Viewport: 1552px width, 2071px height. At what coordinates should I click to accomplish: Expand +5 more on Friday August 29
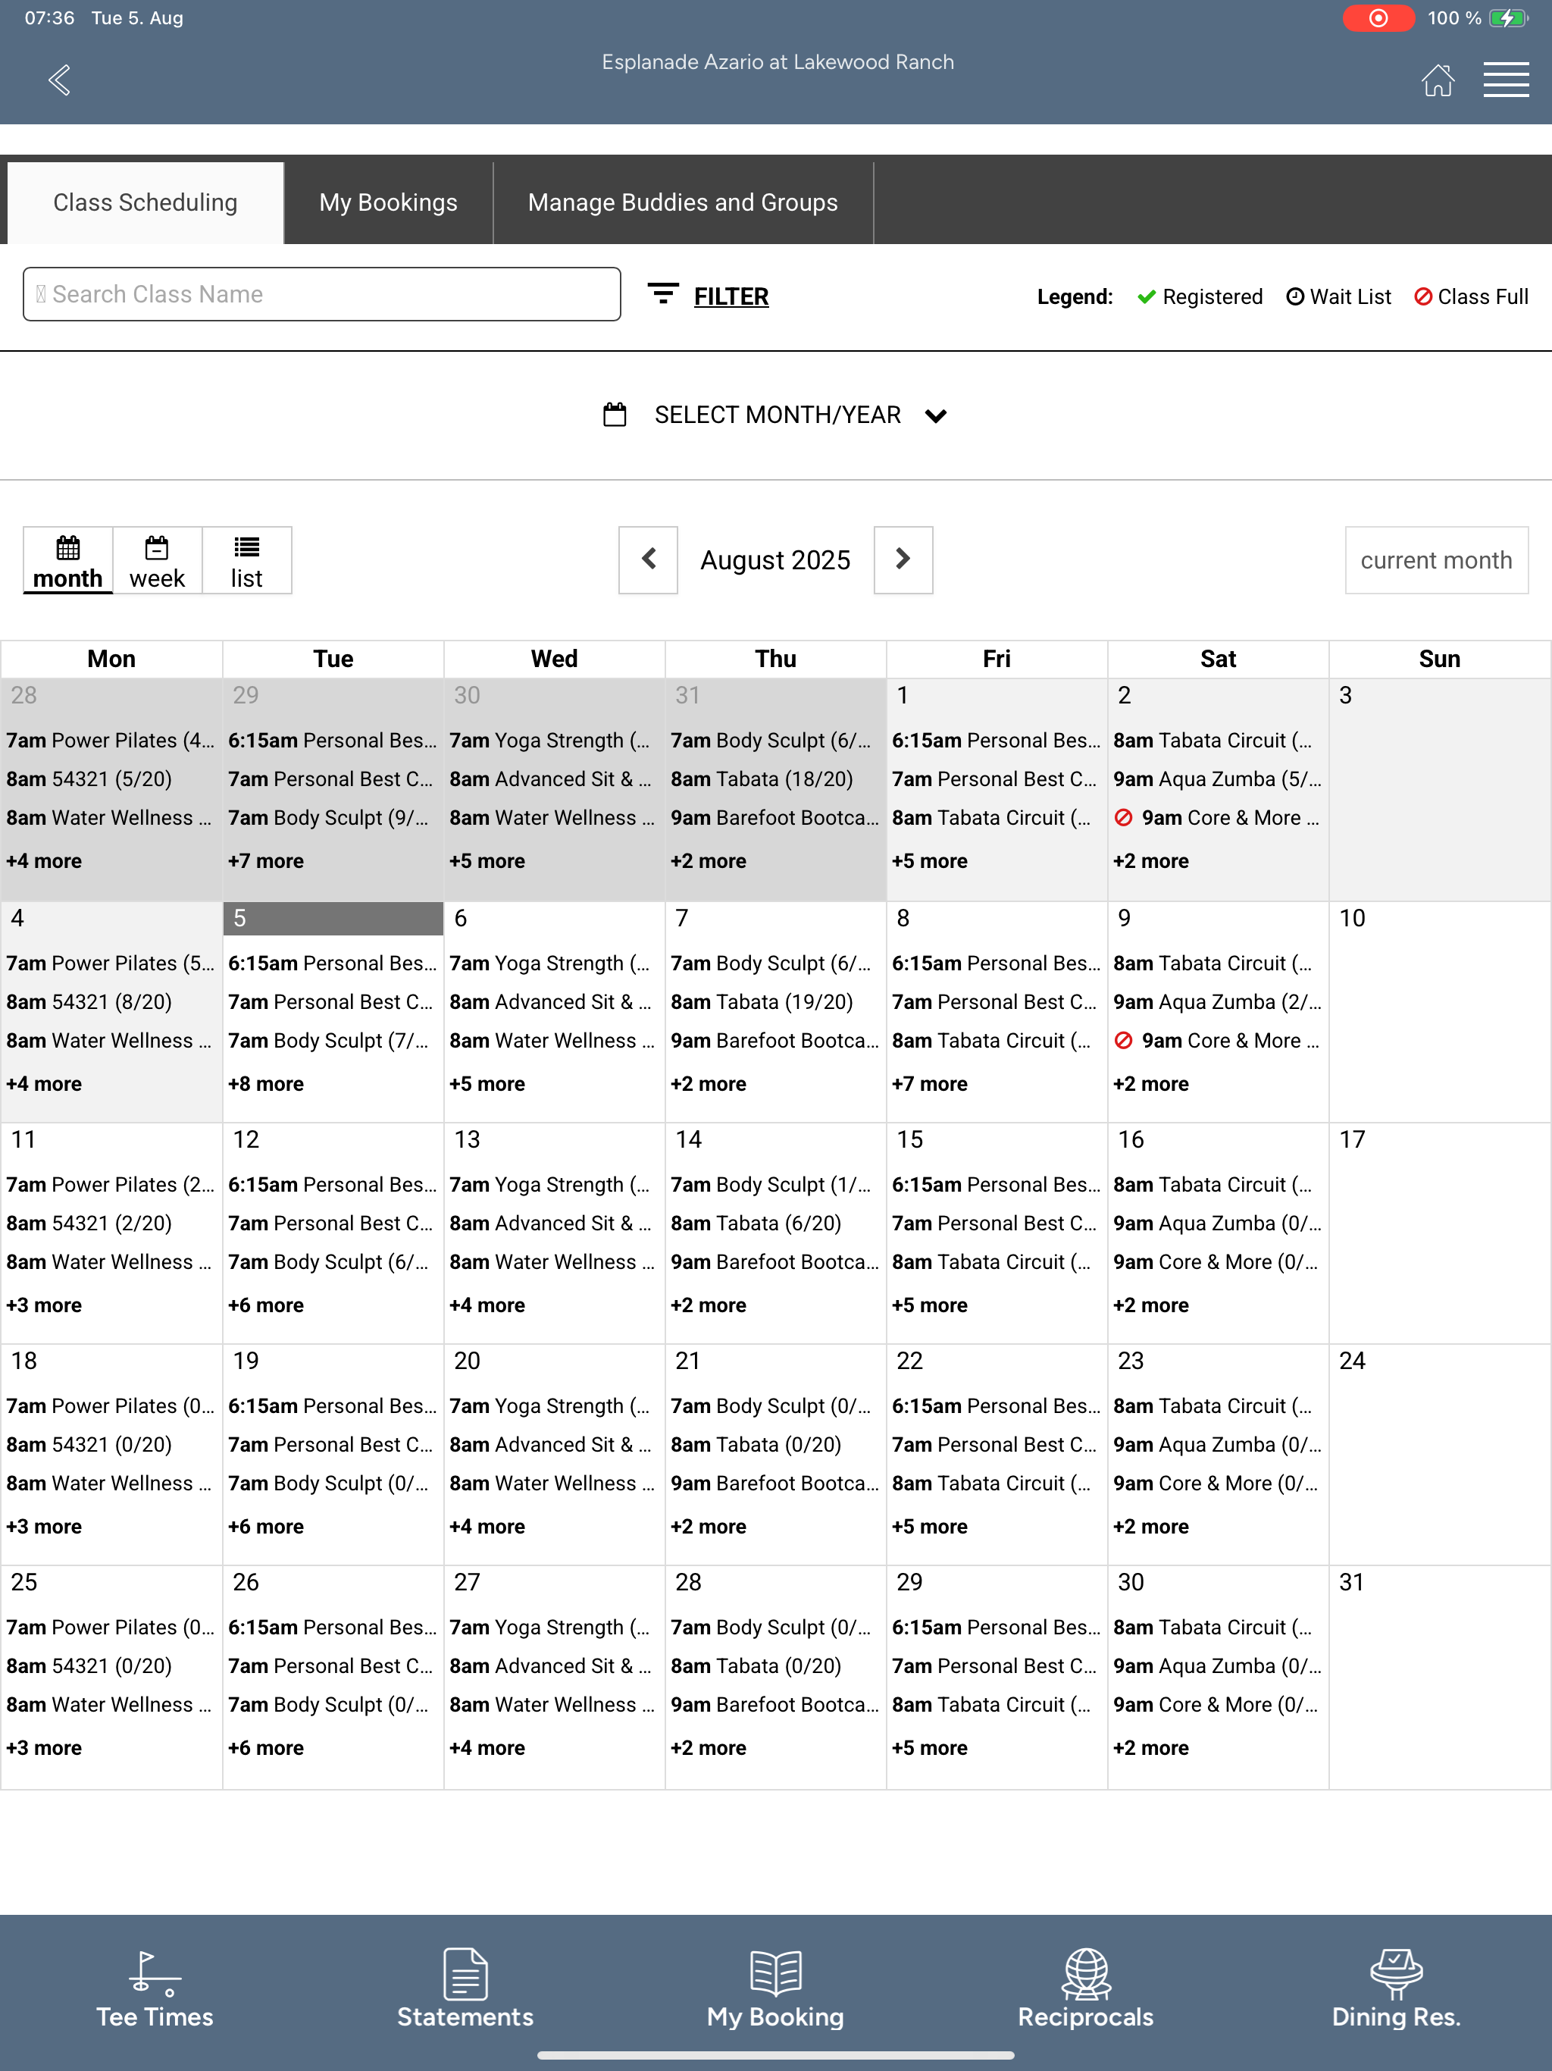tap(930, 1747)
